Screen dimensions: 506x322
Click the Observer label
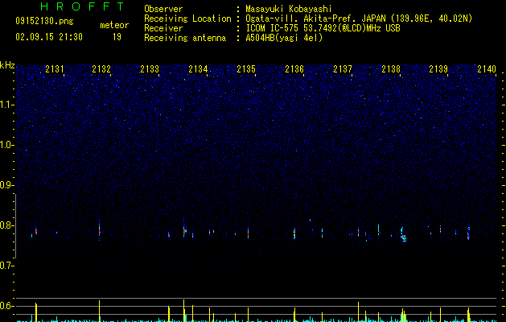[x=163, y=9]
